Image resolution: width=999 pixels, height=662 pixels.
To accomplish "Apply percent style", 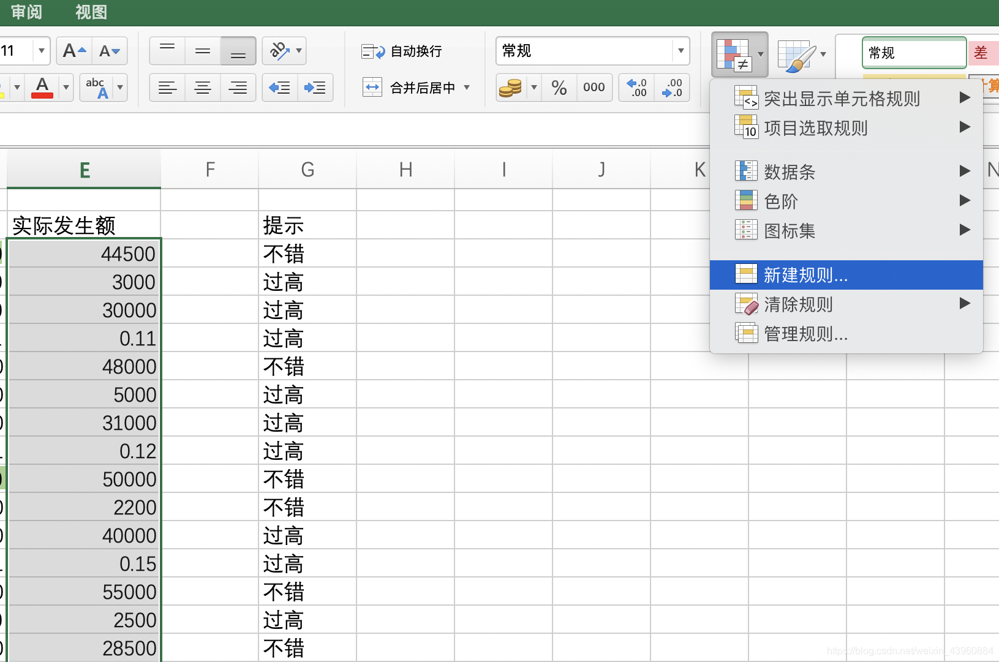I will (x=559, y=88).
